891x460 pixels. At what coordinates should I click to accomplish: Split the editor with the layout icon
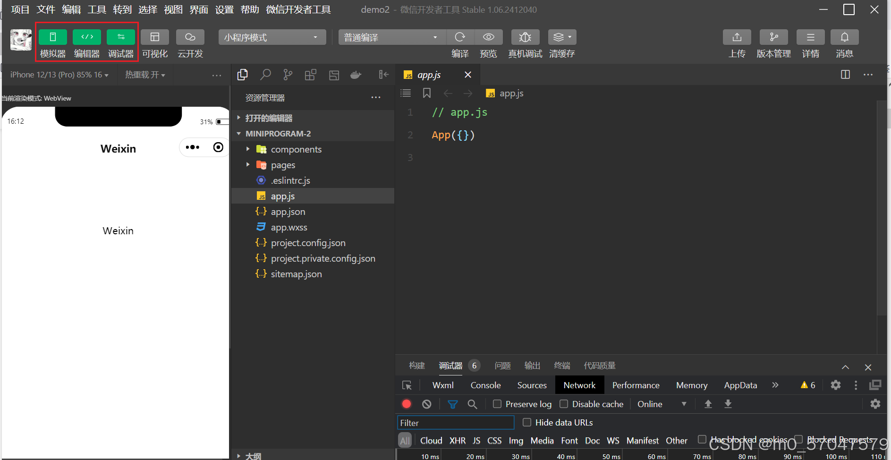pos(845,75)
